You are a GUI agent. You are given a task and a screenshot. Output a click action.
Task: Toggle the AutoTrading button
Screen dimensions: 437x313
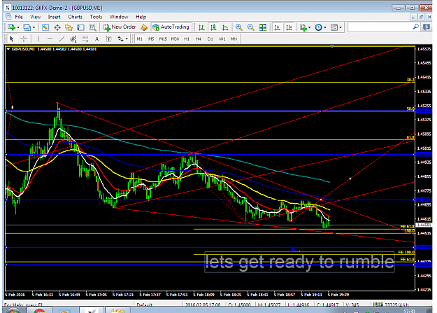(x=171, y=27)
